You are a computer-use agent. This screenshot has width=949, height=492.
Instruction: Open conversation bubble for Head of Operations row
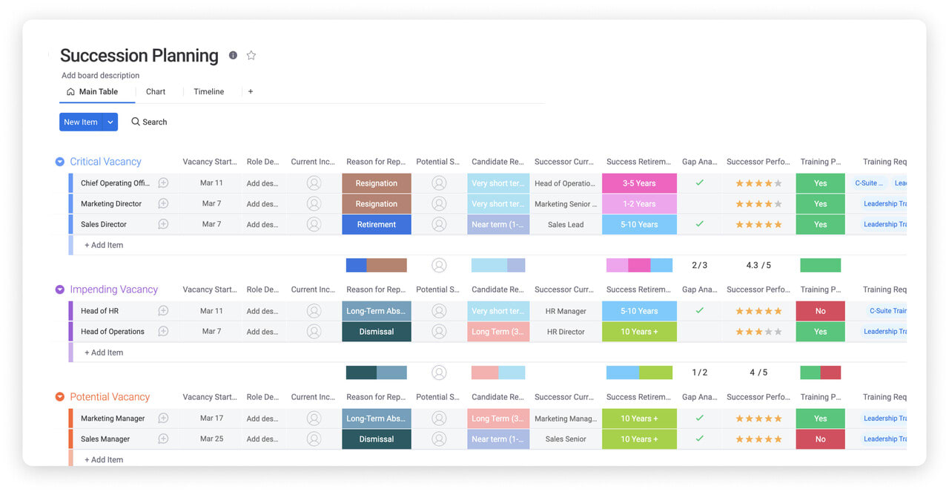(x=163, y=332)
